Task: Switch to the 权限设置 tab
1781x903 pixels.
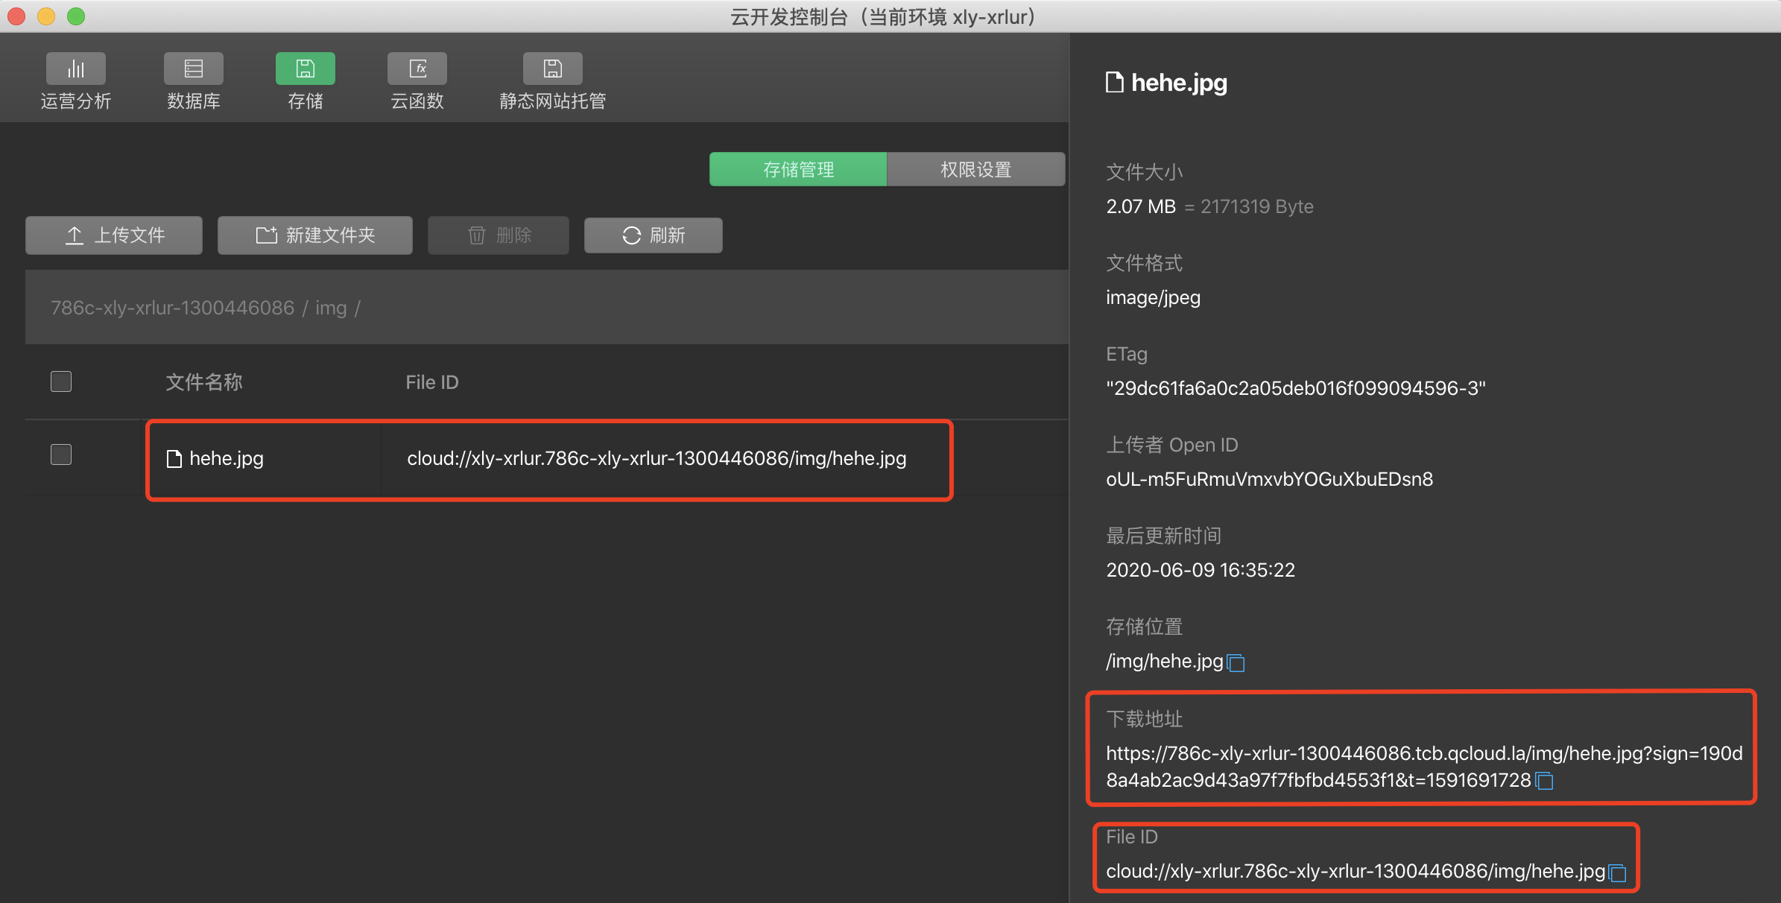Action: point(975,169)
